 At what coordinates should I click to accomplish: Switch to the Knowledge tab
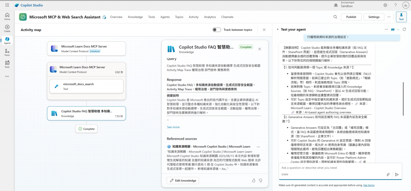135,17
